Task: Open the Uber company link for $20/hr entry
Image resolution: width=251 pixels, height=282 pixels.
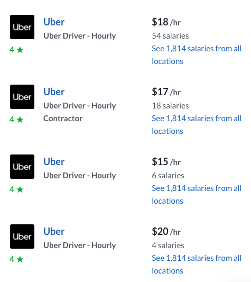Action: click(54, 231)
